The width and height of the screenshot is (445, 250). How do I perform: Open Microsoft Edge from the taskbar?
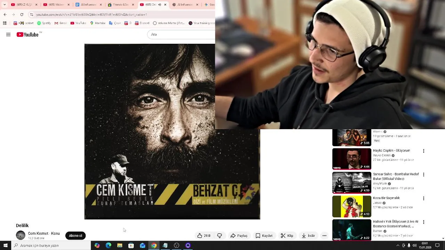coord(108,245)
